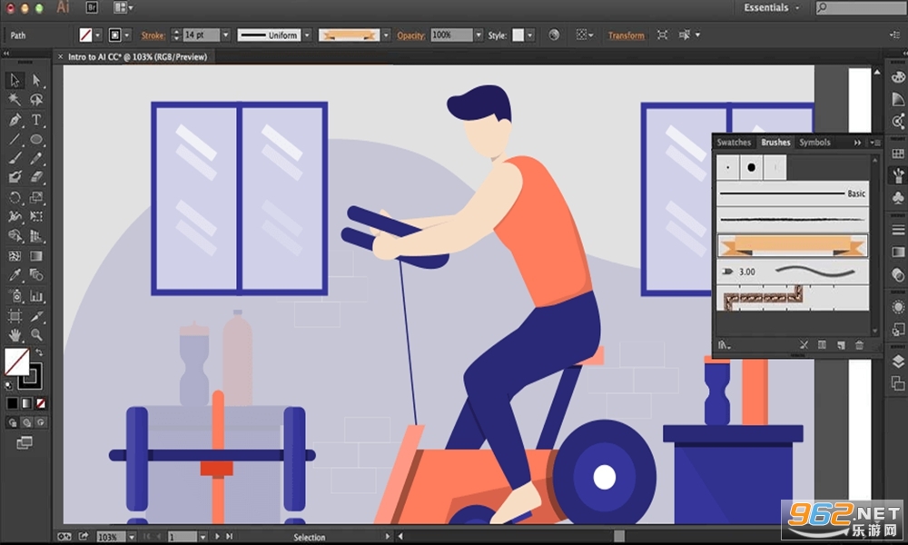Open graphic Style dropdown

tap(530, 35)
